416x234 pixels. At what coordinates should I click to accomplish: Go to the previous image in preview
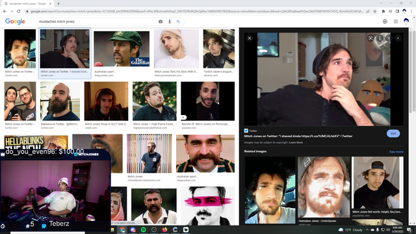[389, 38]
